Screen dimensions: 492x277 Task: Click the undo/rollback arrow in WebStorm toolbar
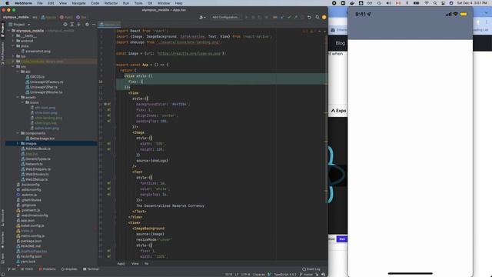(309, 17)
